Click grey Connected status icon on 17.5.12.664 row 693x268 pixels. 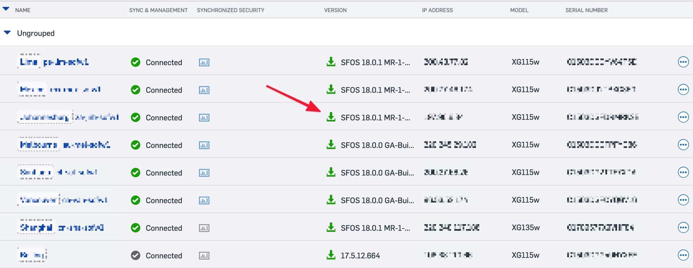[x=136, y=256]
